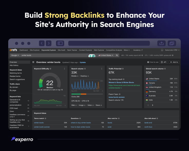This screenshot has width=189, height=151.
Task: Click the Search volume info icon
Action: [85, 69]
